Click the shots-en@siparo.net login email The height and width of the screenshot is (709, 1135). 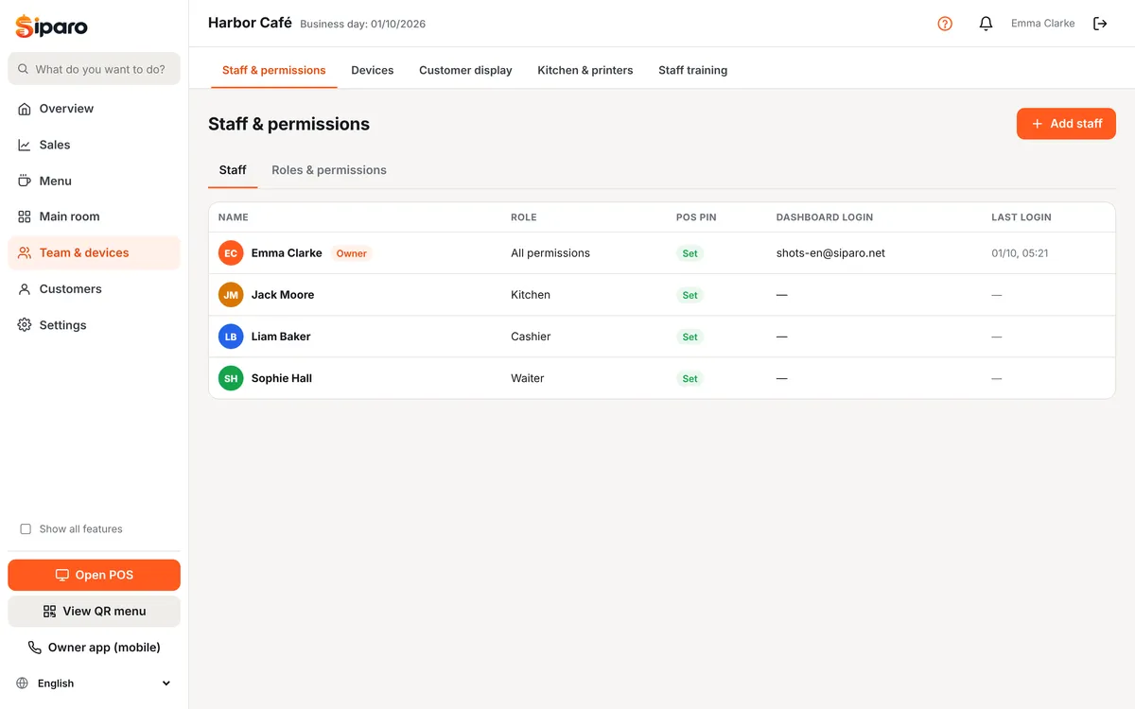coord(830,253)
